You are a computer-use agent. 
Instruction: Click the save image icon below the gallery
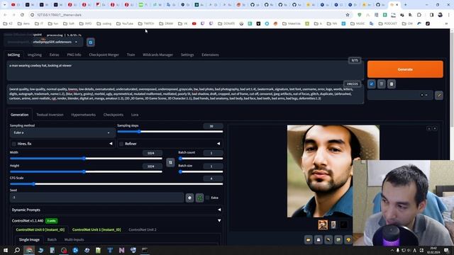tap(319, 239)
